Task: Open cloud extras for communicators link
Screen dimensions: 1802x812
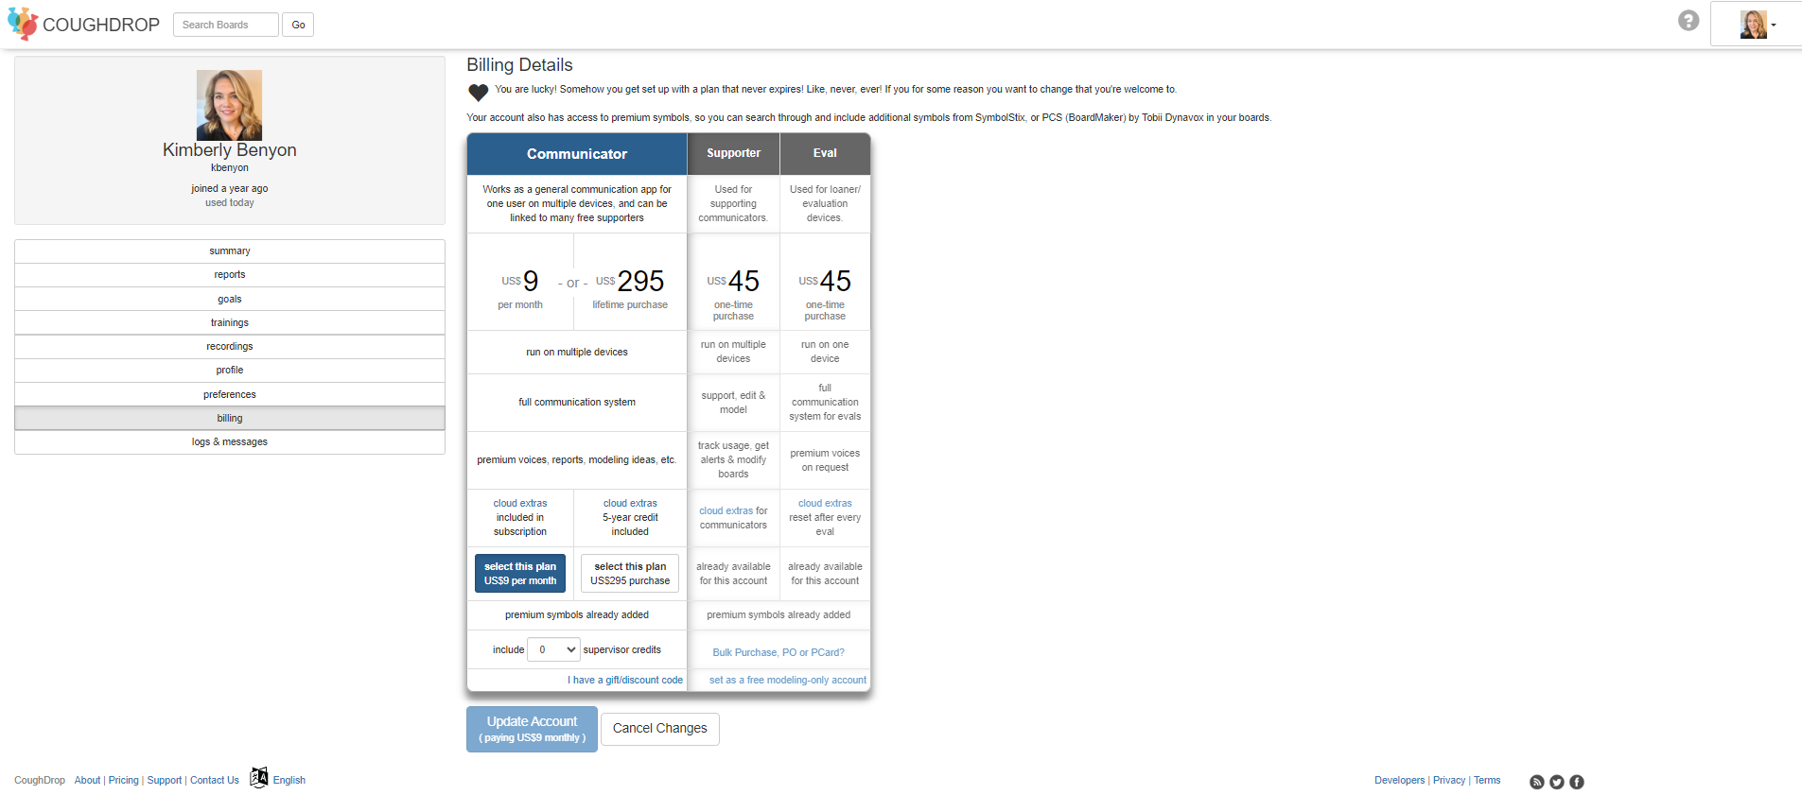Action: (x=726, y=511)
